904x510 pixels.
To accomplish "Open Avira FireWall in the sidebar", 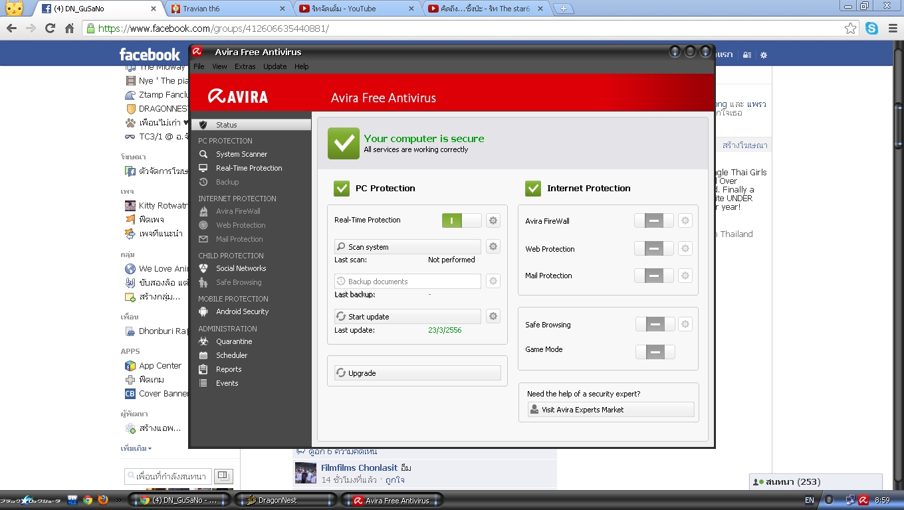I will pyautogui.click(x=238, y=211).
